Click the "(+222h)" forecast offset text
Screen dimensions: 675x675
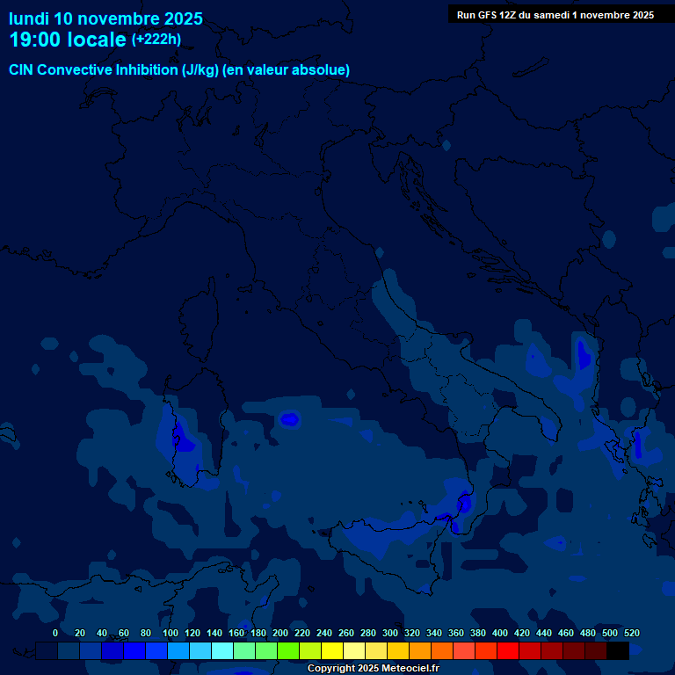coord(156,40)
